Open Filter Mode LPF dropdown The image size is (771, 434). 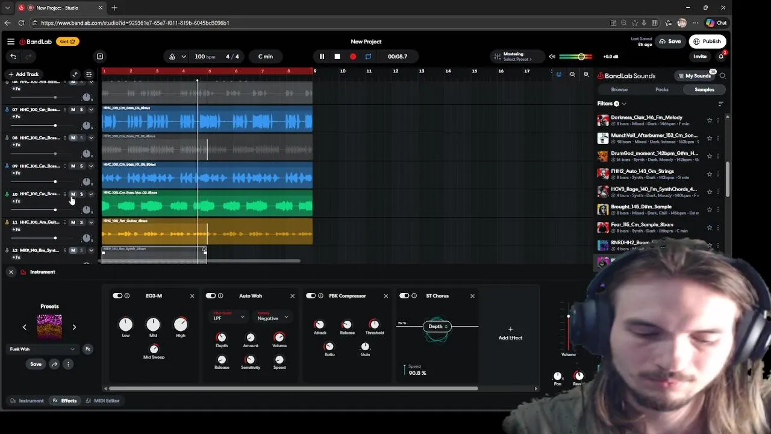[229, 316]
